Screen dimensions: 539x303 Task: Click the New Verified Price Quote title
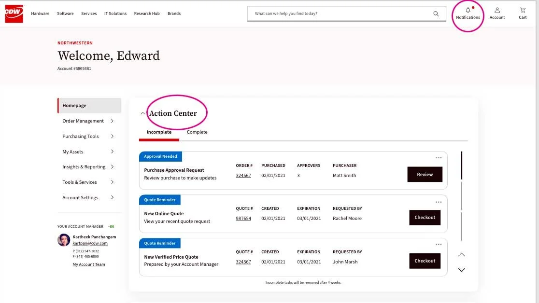(x=171, y=257)
